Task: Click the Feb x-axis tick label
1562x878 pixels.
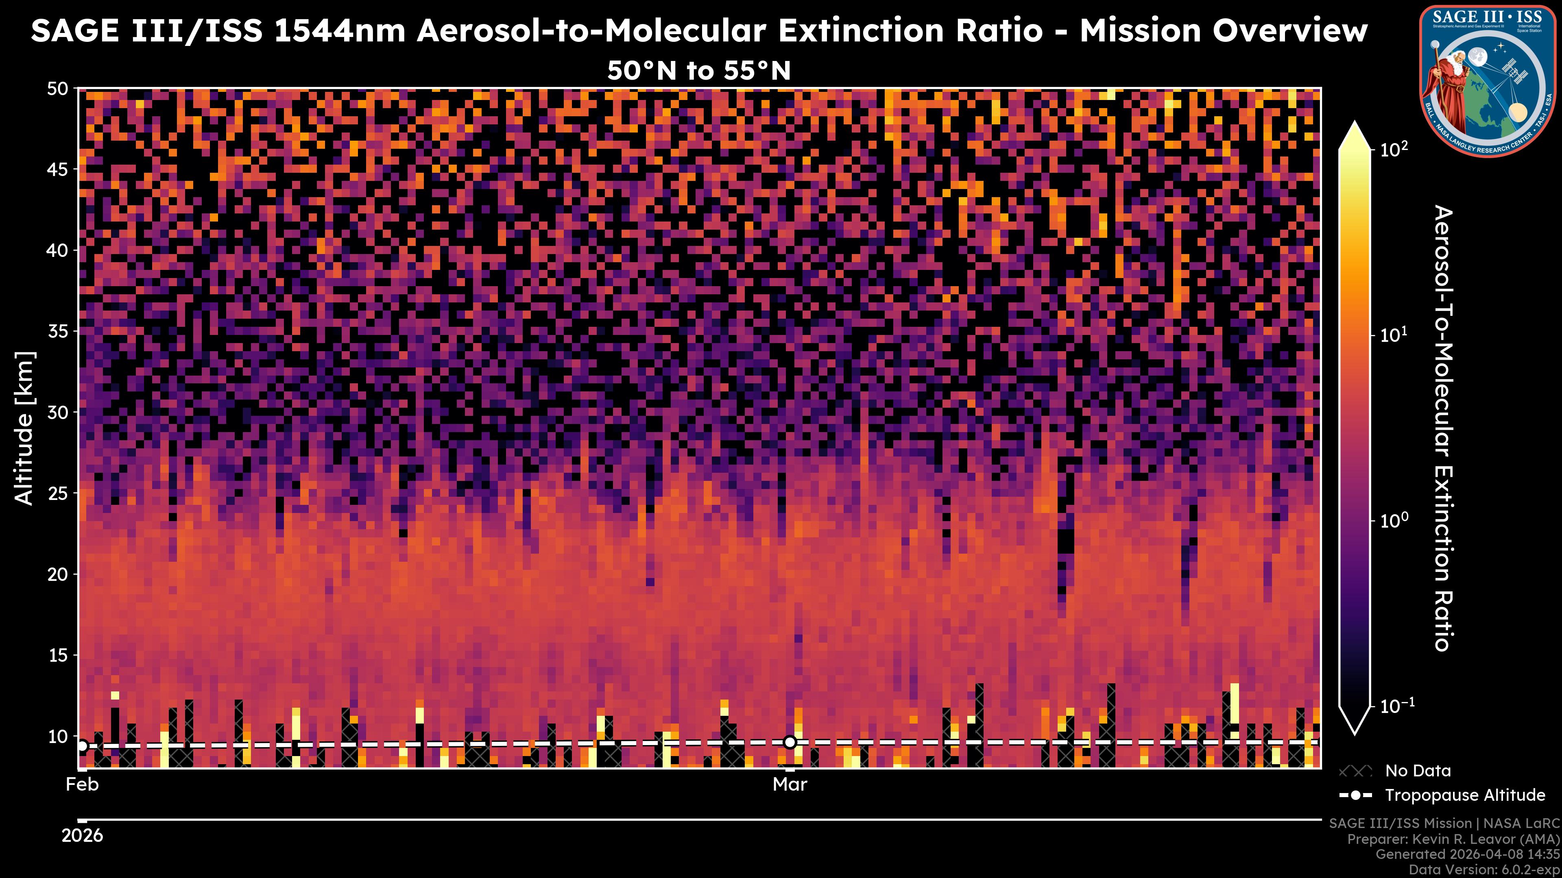Action: click(x=82, y=785)
